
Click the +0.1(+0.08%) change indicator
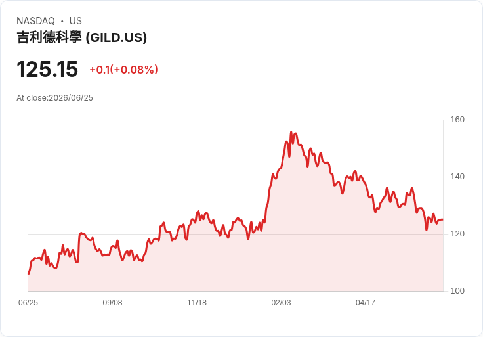pyautogui.click(x=123, y=70)
